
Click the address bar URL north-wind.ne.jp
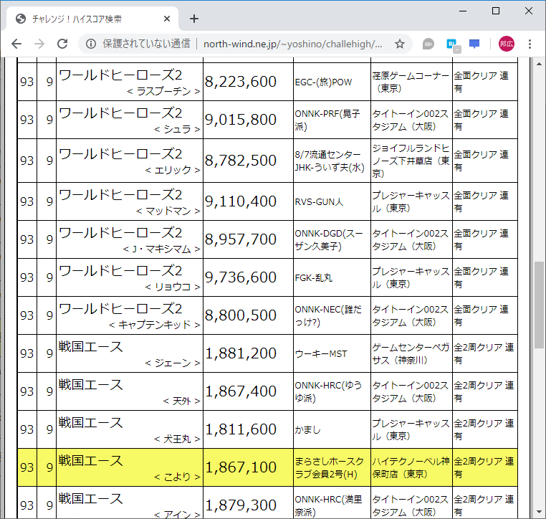[293, 44]
